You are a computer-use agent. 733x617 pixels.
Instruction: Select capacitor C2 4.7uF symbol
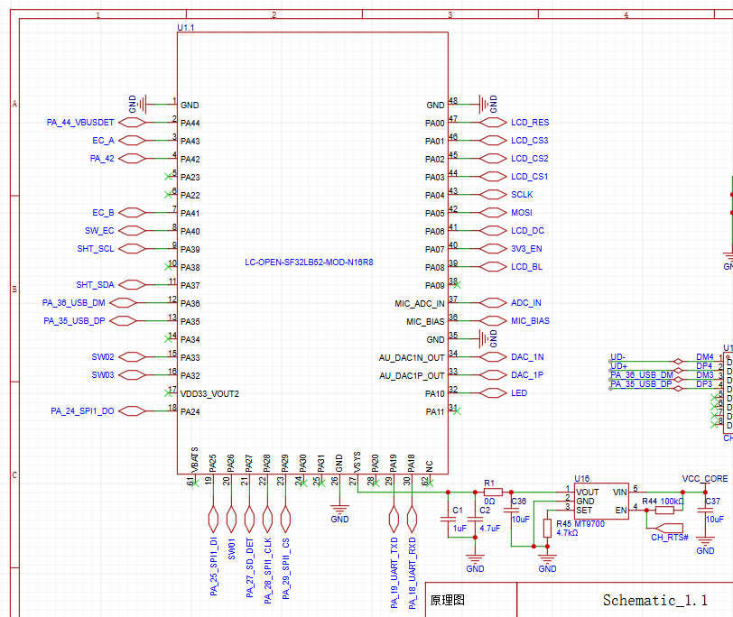(475, 519)
